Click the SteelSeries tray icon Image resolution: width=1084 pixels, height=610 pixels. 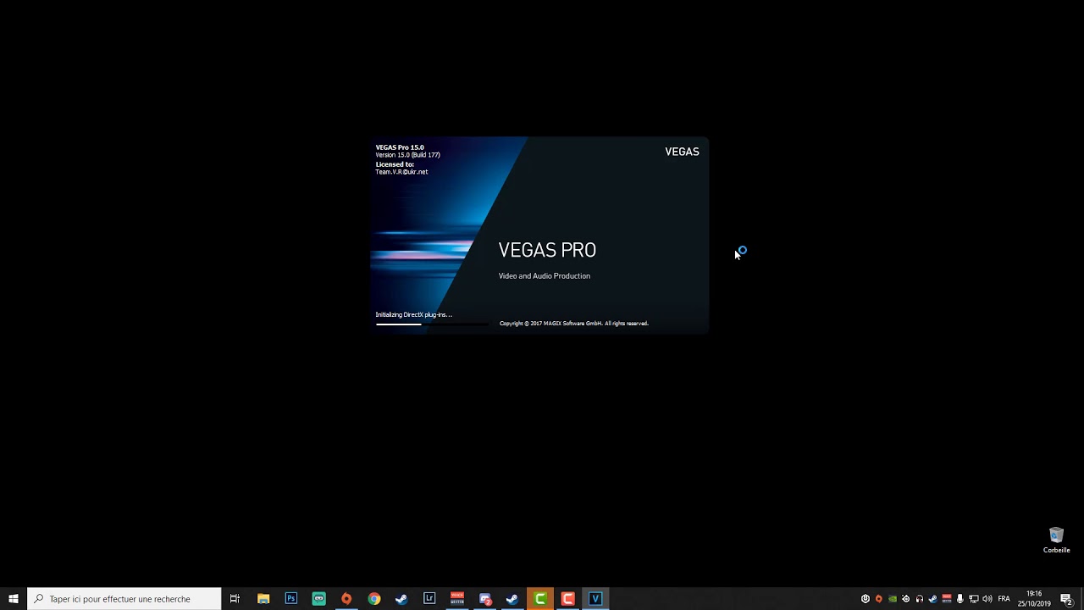(x=905, y=599)
